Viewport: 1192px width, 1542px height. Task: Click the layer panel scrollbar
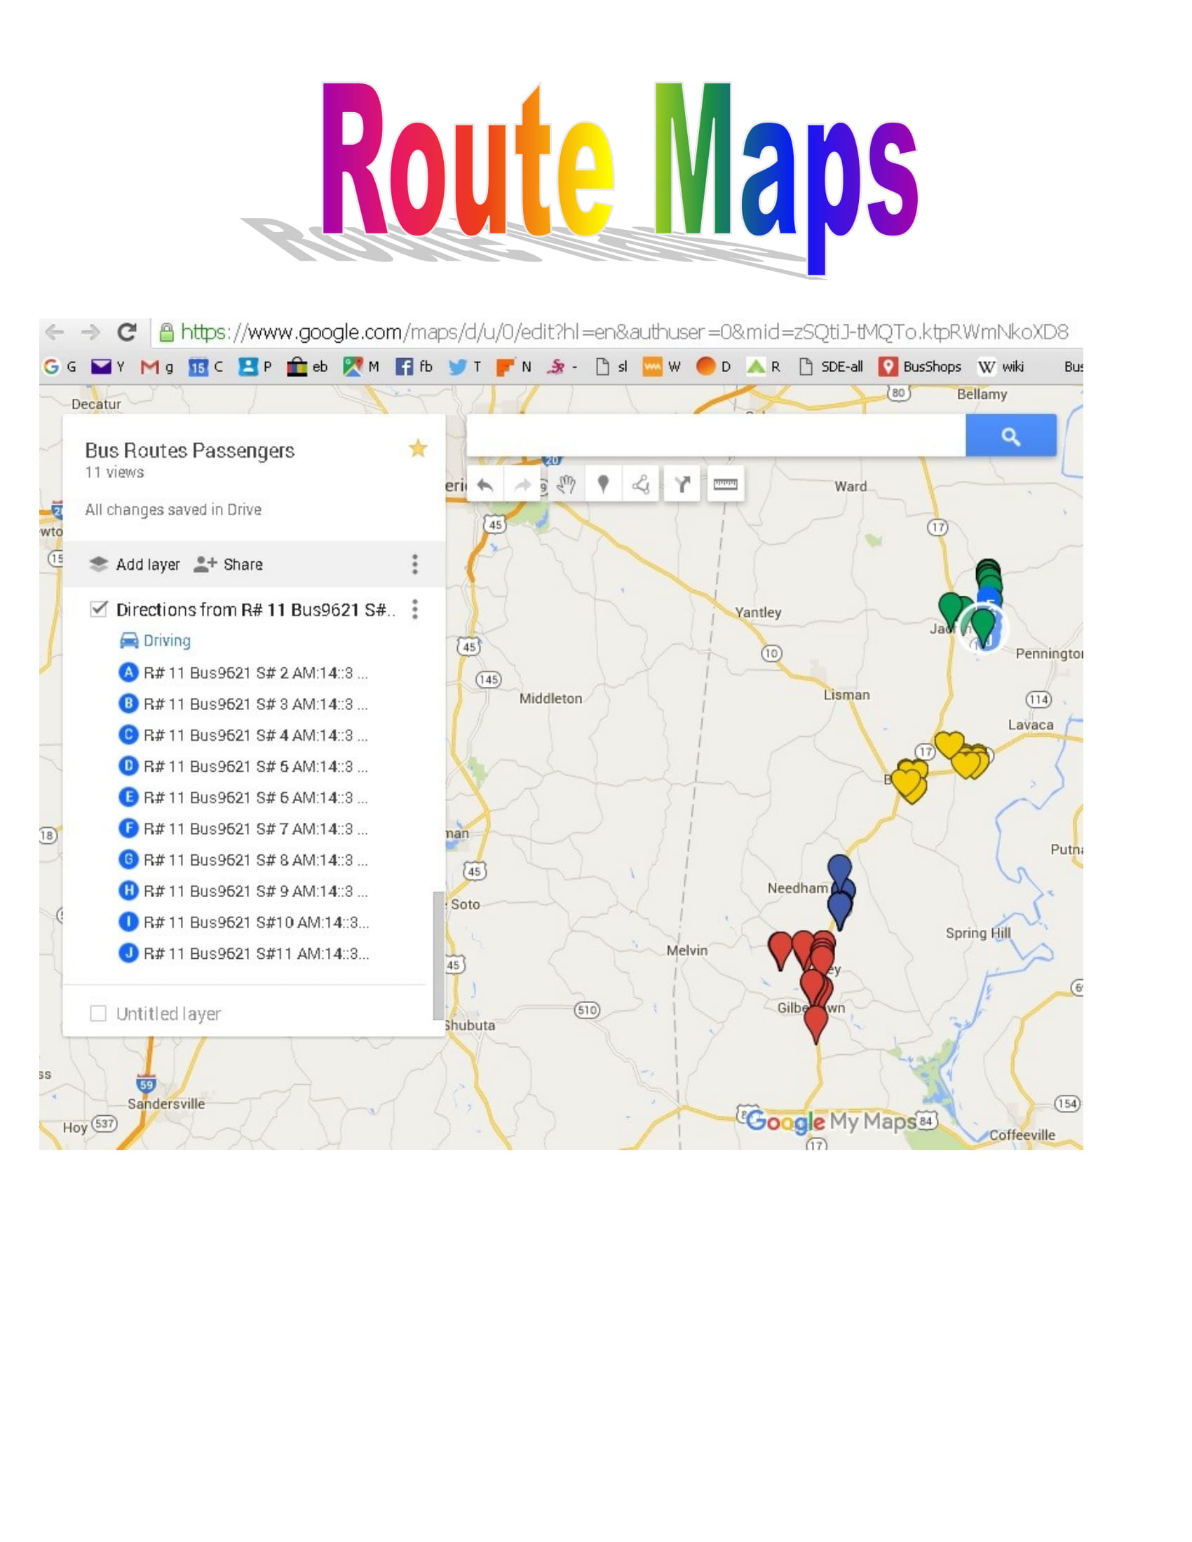pyautogui.click(x=438, y=955)
